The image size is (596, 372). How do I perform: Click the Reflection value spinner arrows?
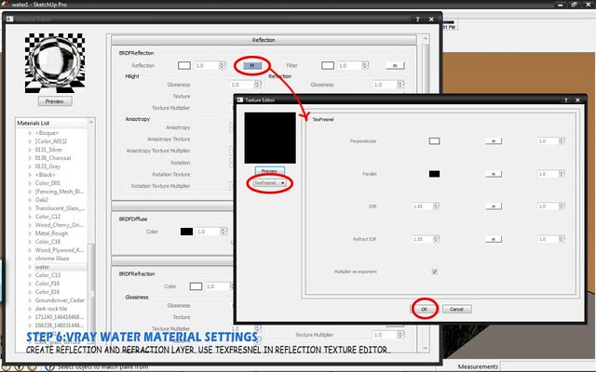[x=223, y=66]
